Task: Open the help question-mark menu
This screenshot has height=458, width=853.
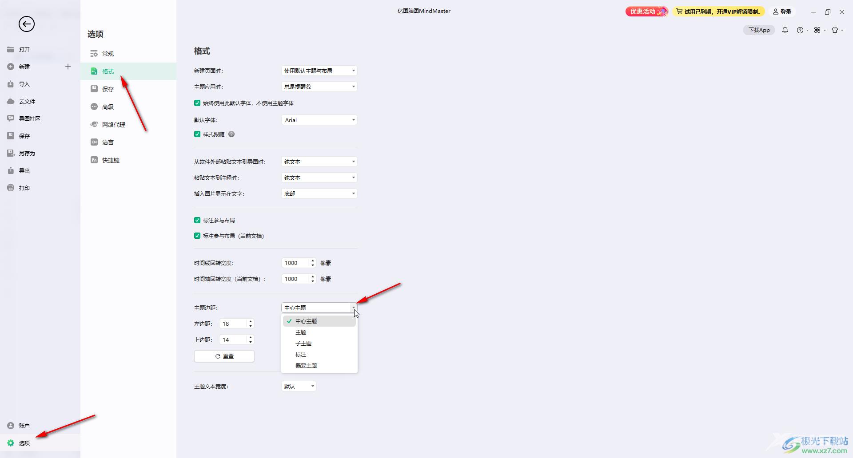Action: (x=802, y=30)
